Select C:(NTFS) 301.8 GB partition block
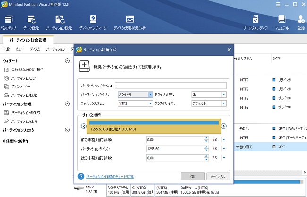 click(x=142, y=190)
